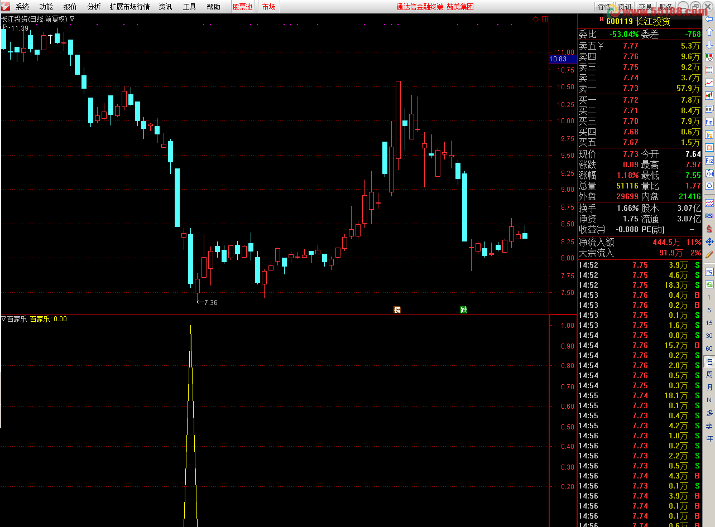Image resolution: width=715 pixels, height=527 pixels.
Task: Click the 净流入额 444.5万 value
Action: (667, 243)
